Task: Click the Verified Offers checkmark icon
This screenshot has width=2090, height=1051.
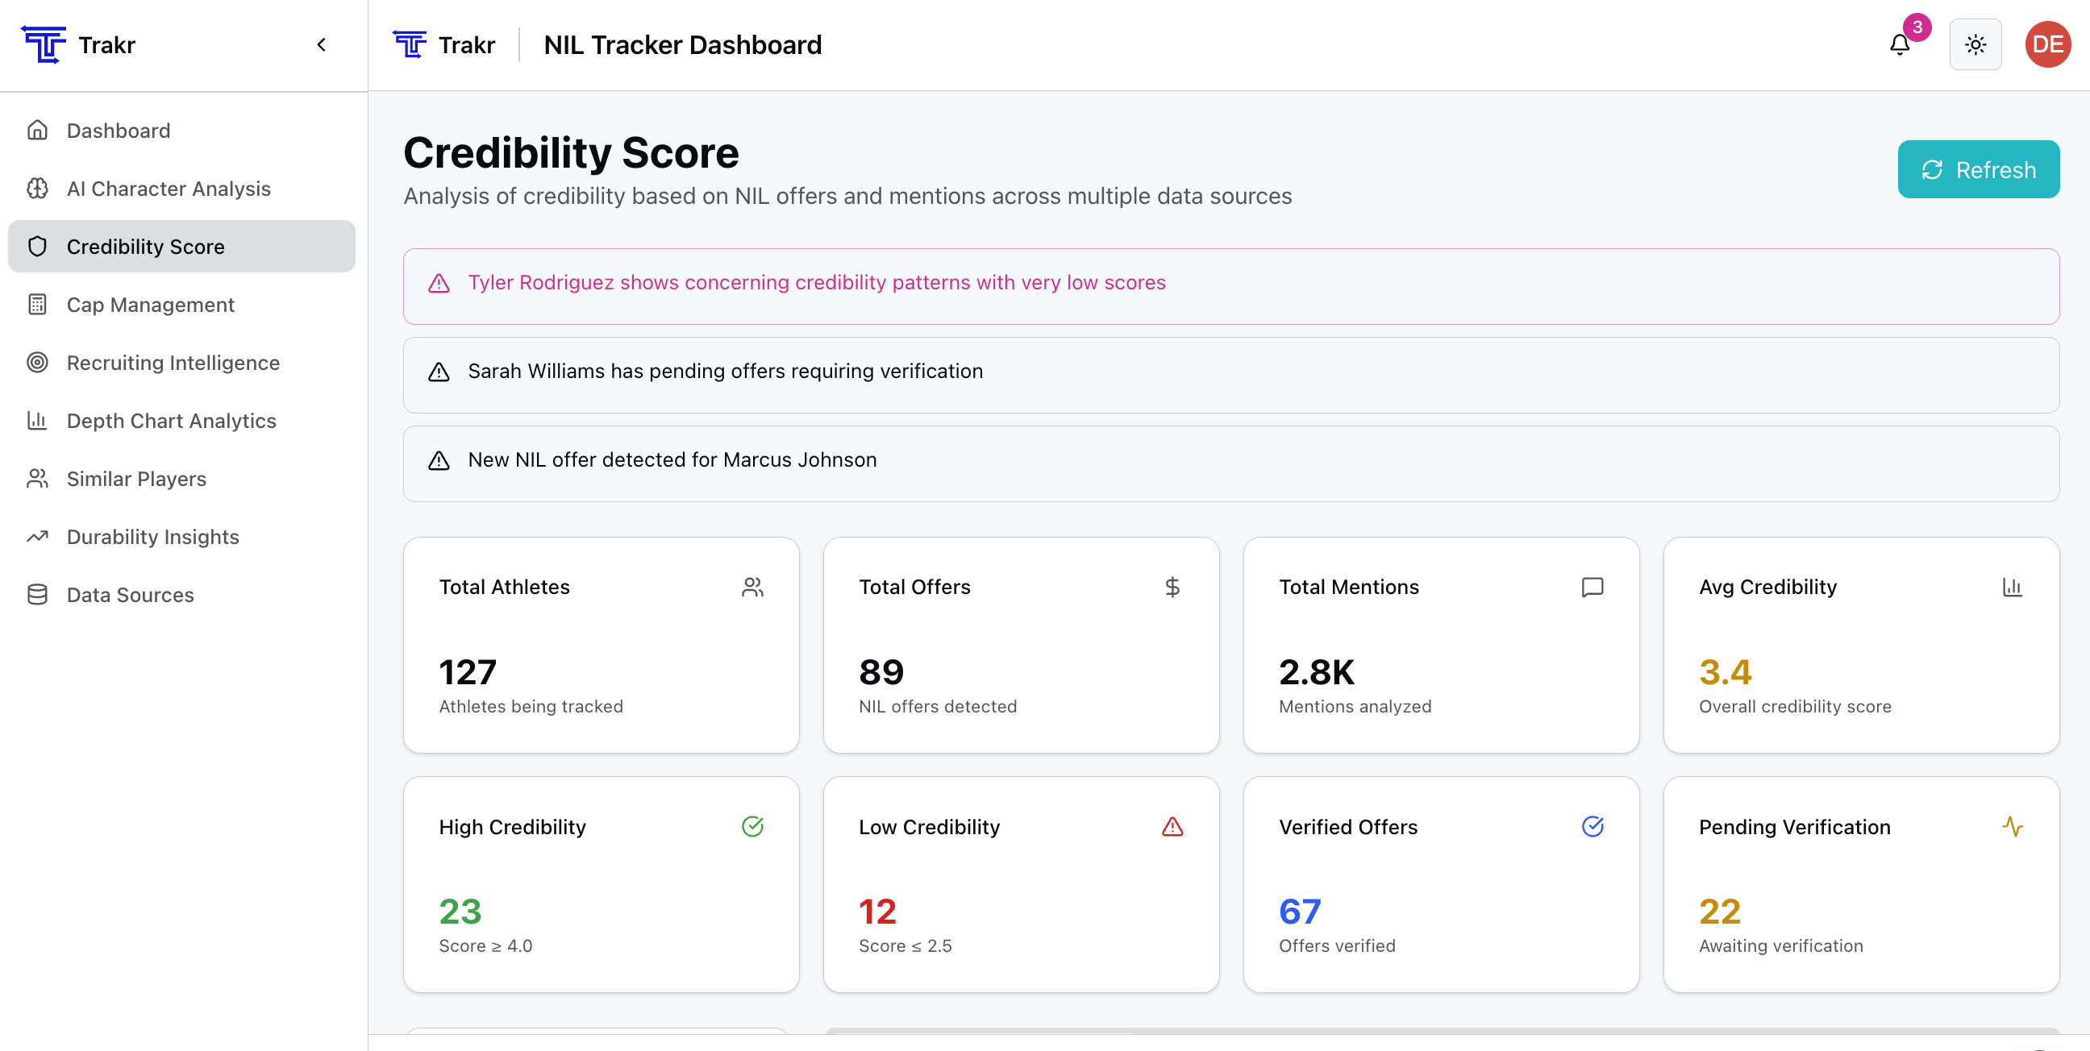Action: (x=1592, y=827)
